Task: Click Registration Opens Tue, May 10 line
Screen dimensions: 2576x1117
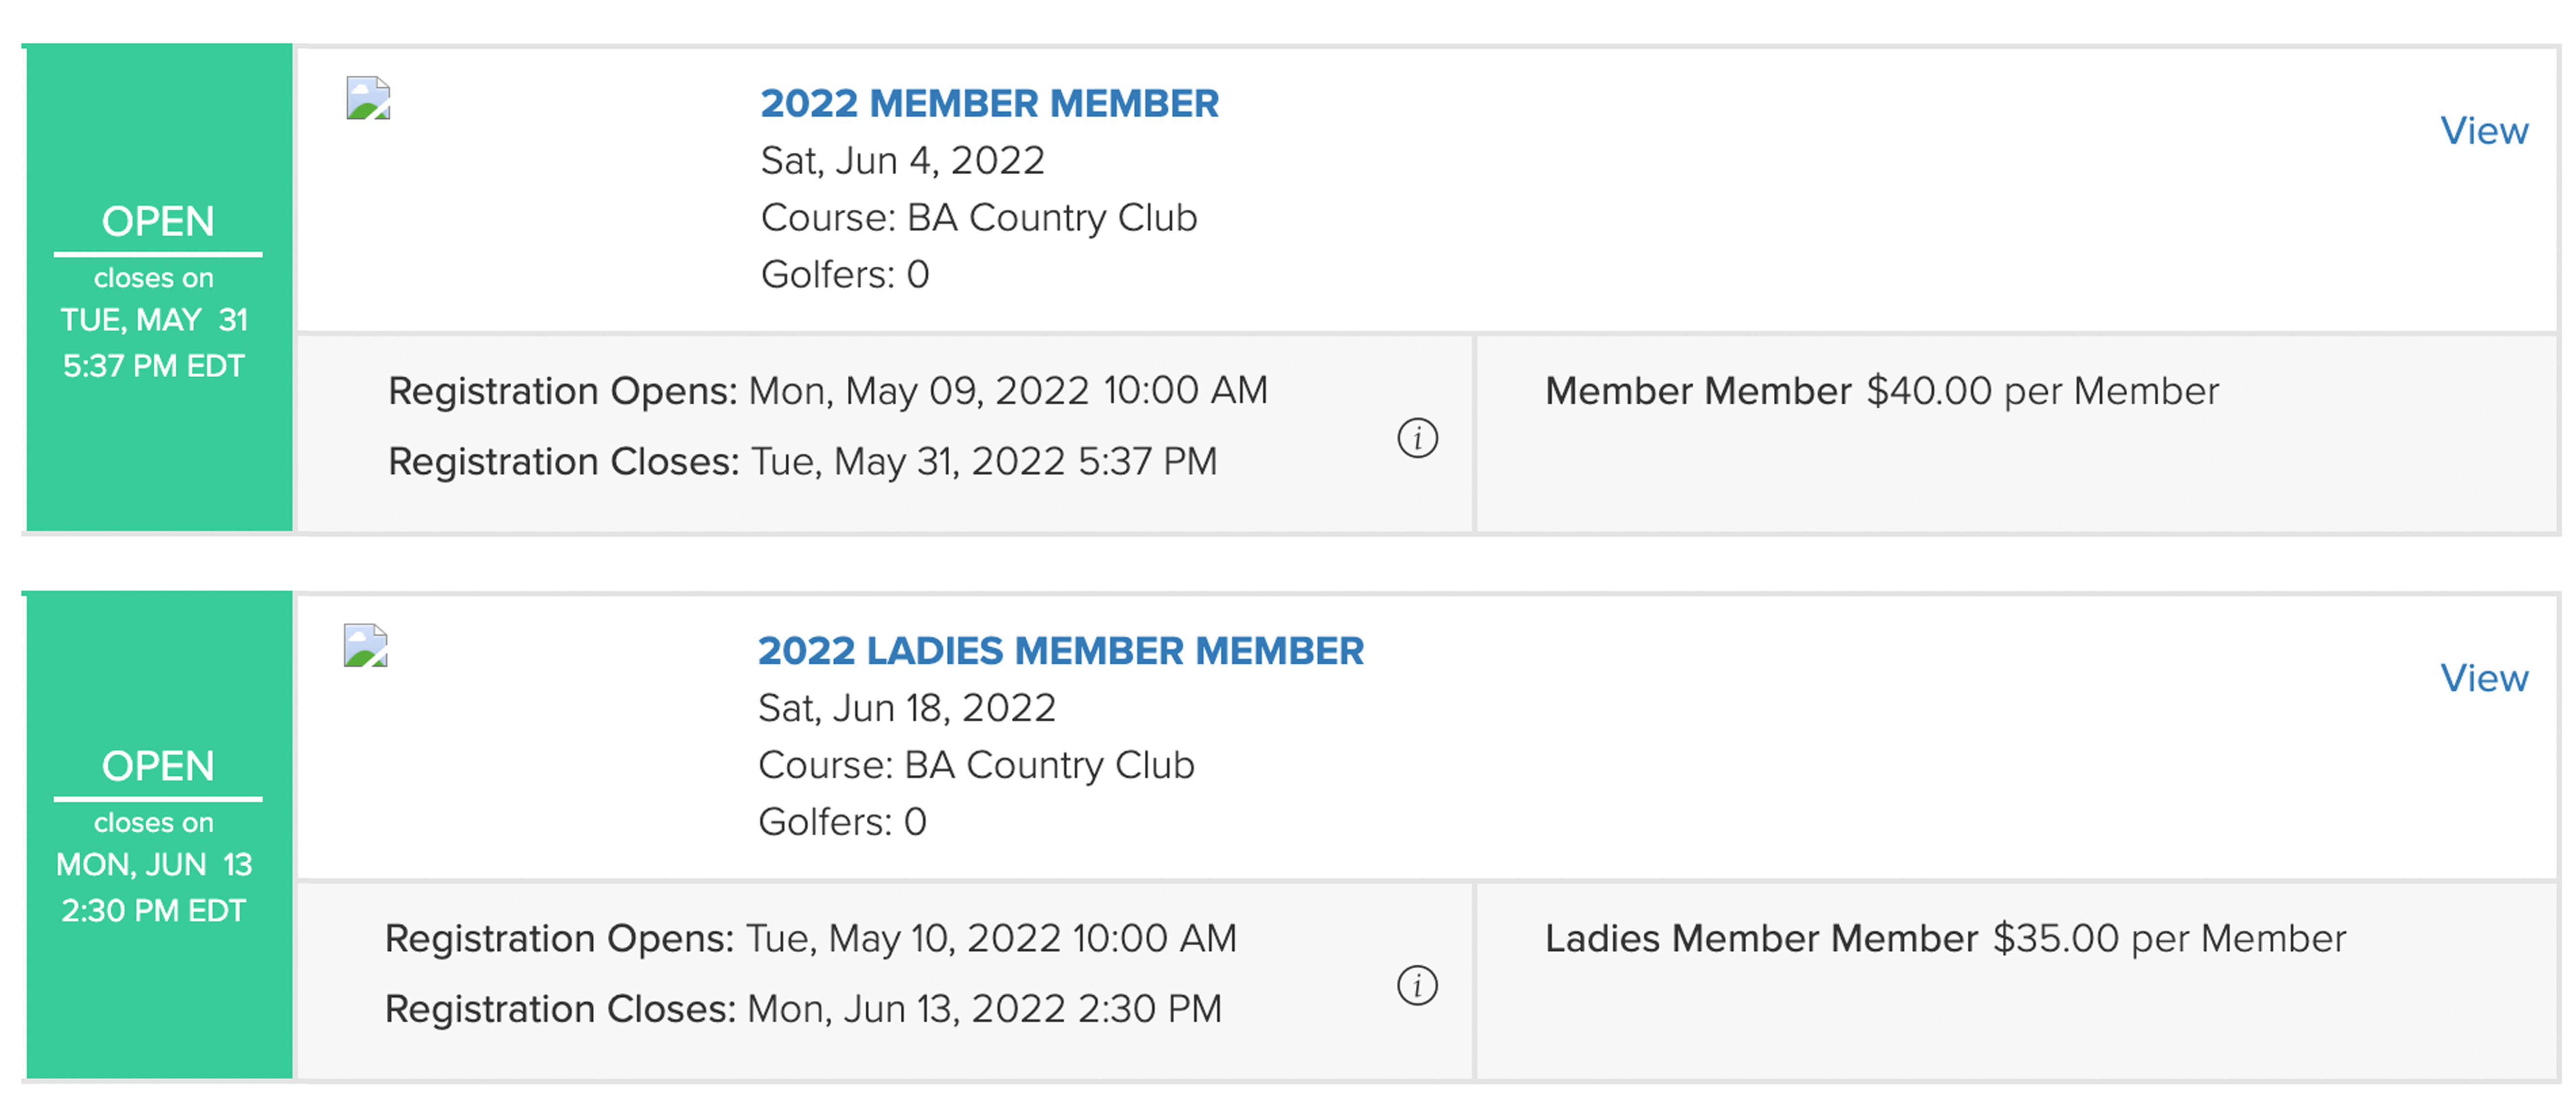Action: tap(811, 939)
